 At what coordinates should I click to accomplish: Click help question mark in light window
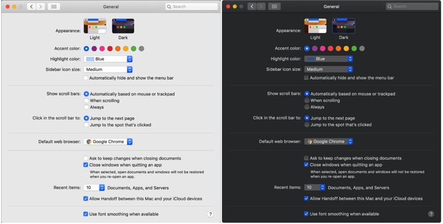[x=210, y=214]
